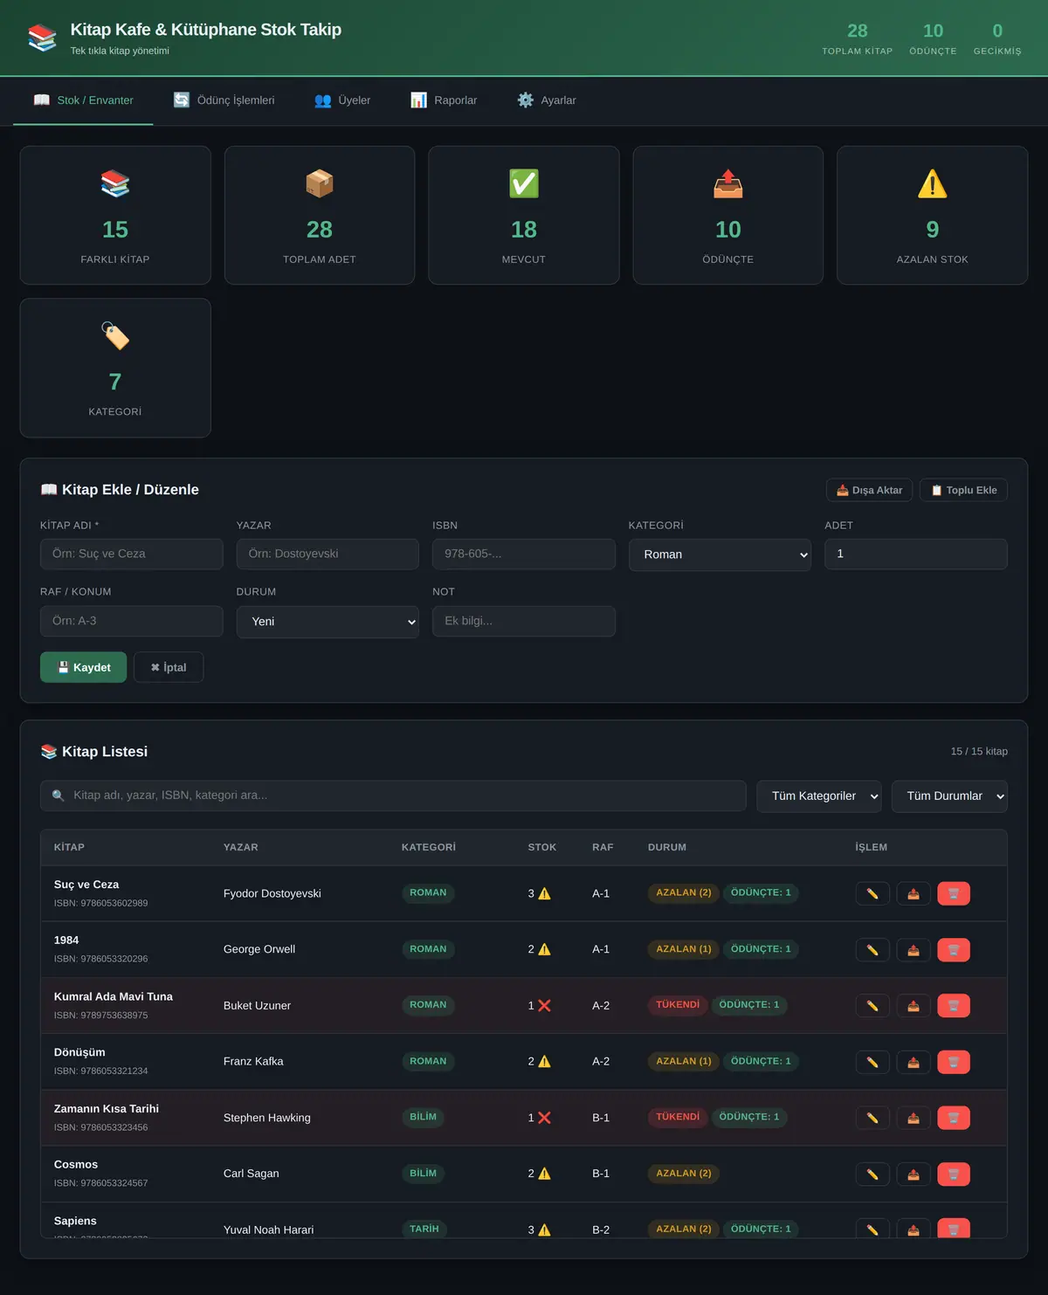Viewport: 1048px width, 1295px height.
Task: Click the author name Fyodor Dostoyevski
Action: (272, 893)
